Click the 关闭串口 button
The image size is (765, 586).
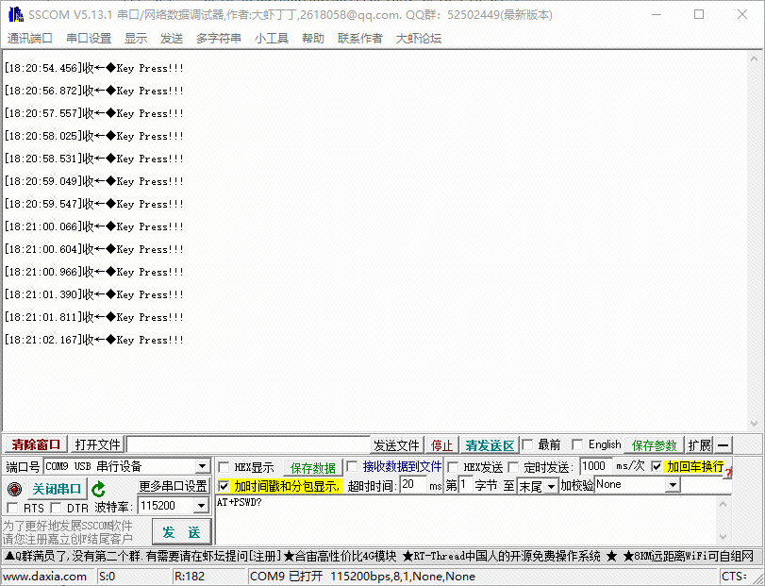(58, 489)
